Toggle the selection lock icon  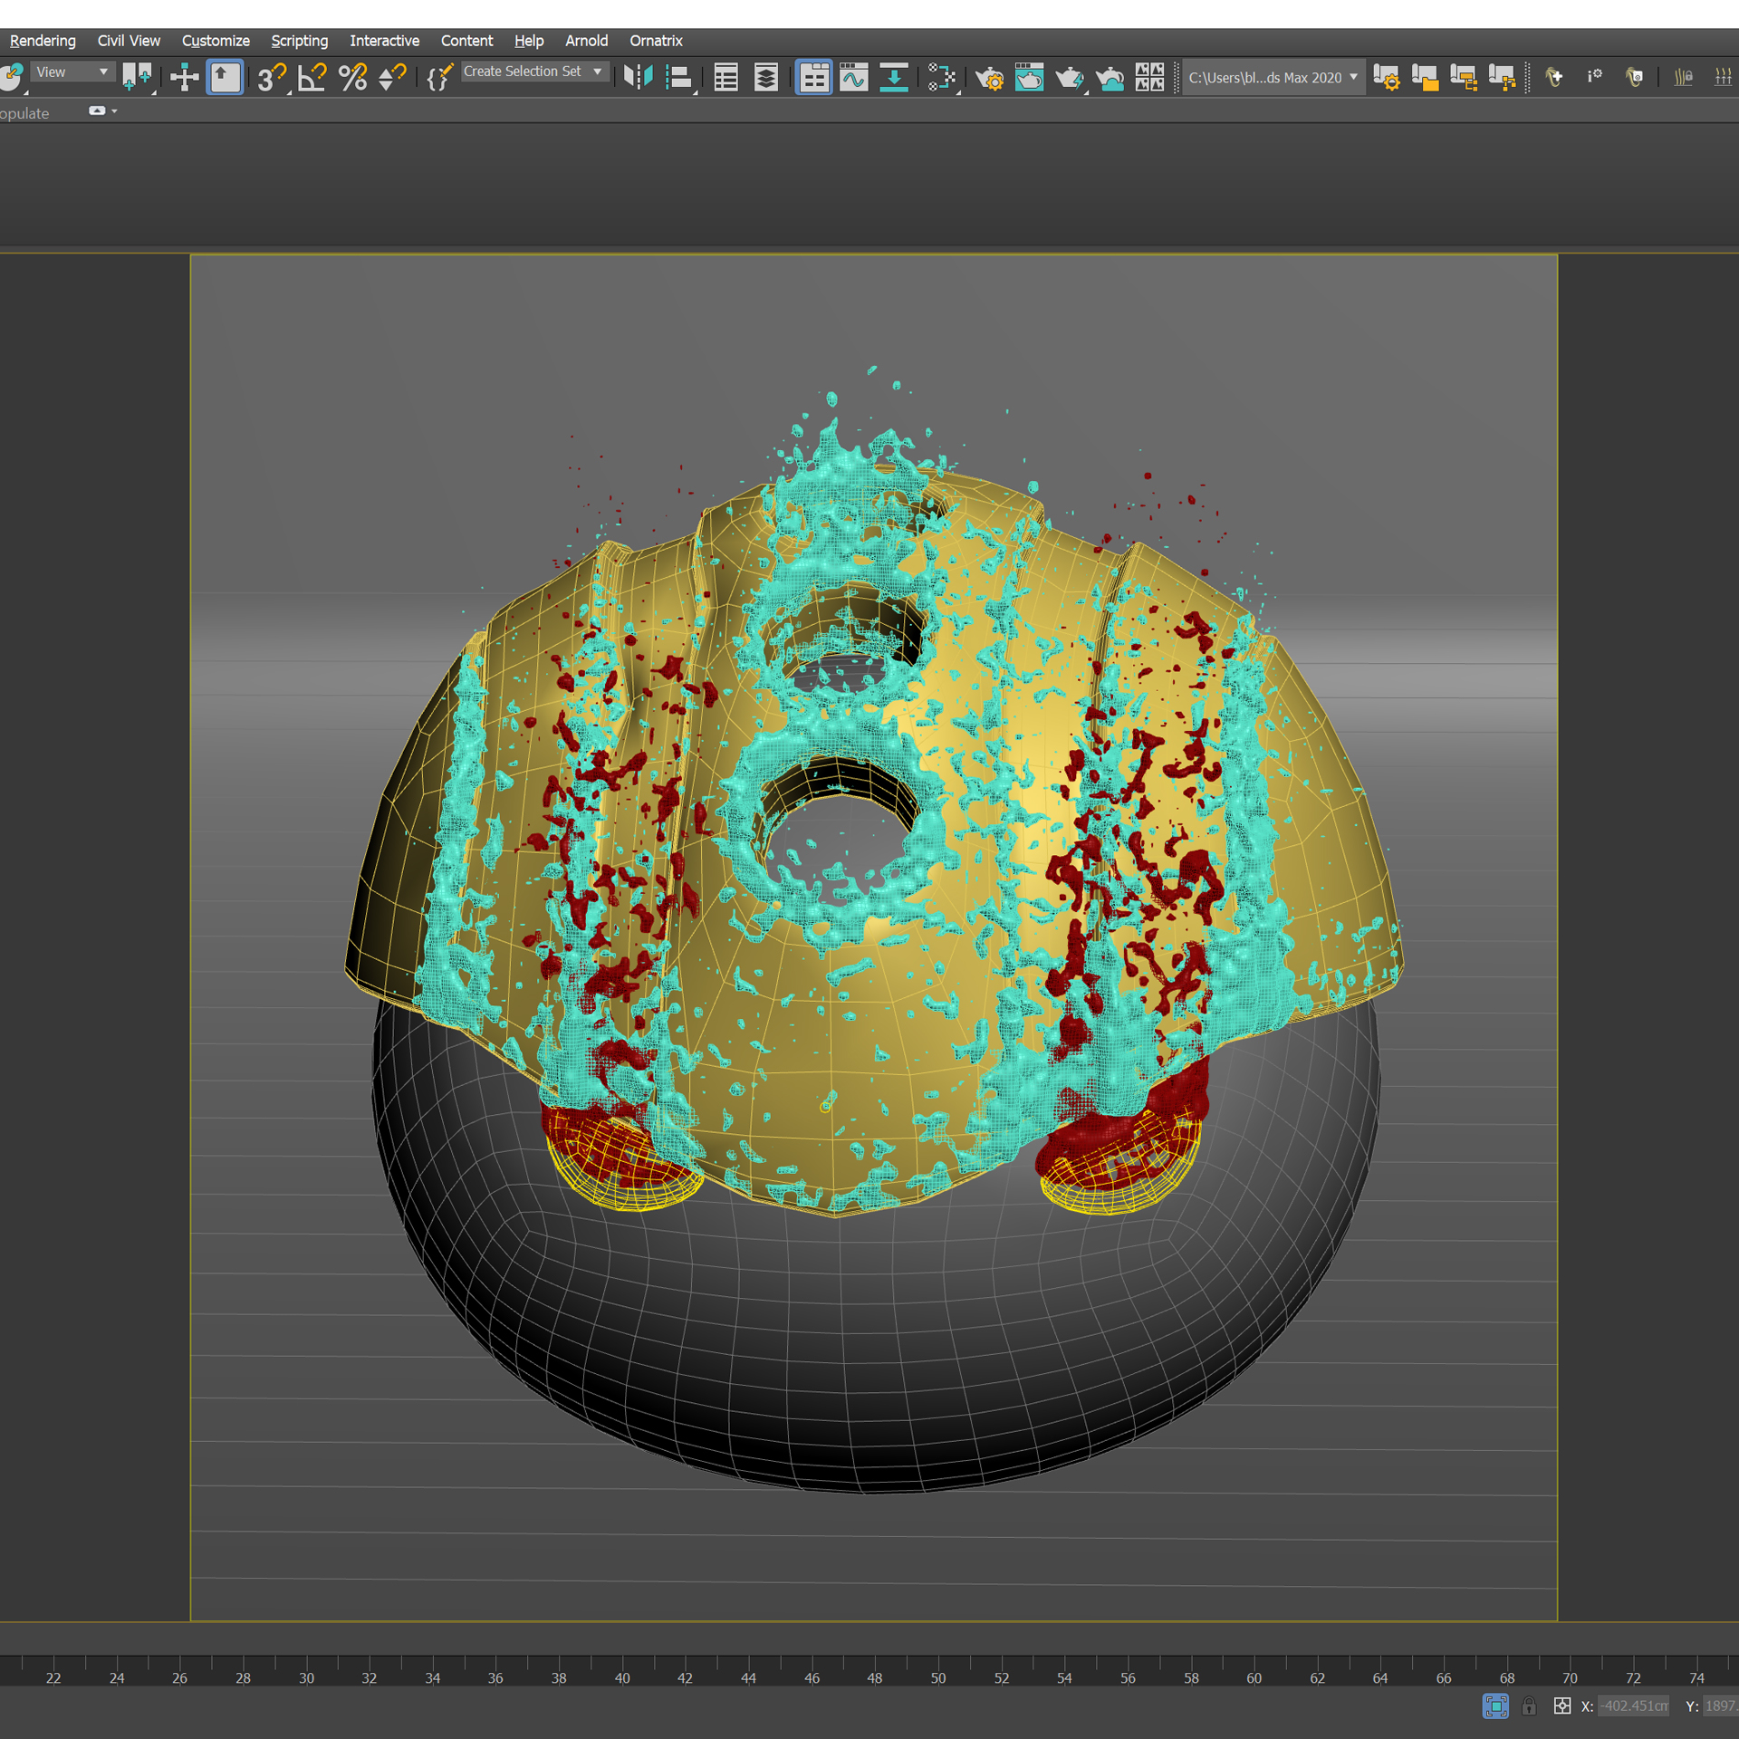click(x=1529, y=1706)
